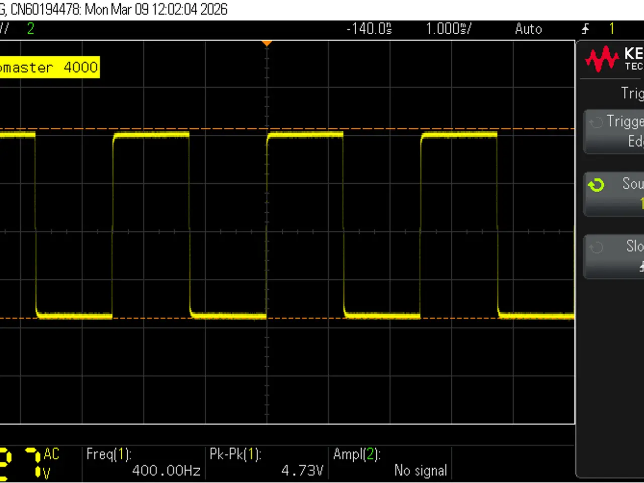Click the 4.73V peak-to-peak value
The height and width of the screenshot is (483, 644).
click(302, 470)
